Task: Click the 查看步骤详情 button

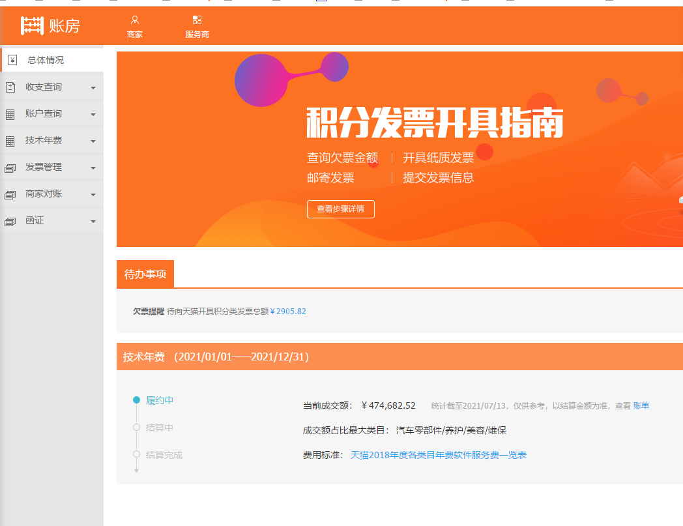Action: coord(341,209)
